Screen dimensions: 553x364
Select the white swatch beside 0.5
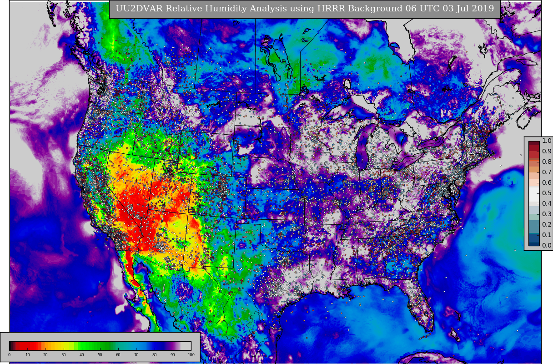534,193
